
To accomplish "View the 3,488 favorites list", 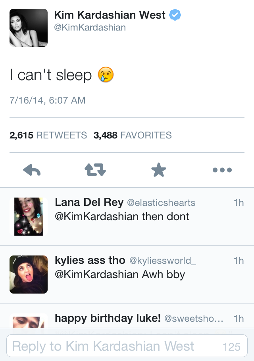I will (x=133, y=135).
